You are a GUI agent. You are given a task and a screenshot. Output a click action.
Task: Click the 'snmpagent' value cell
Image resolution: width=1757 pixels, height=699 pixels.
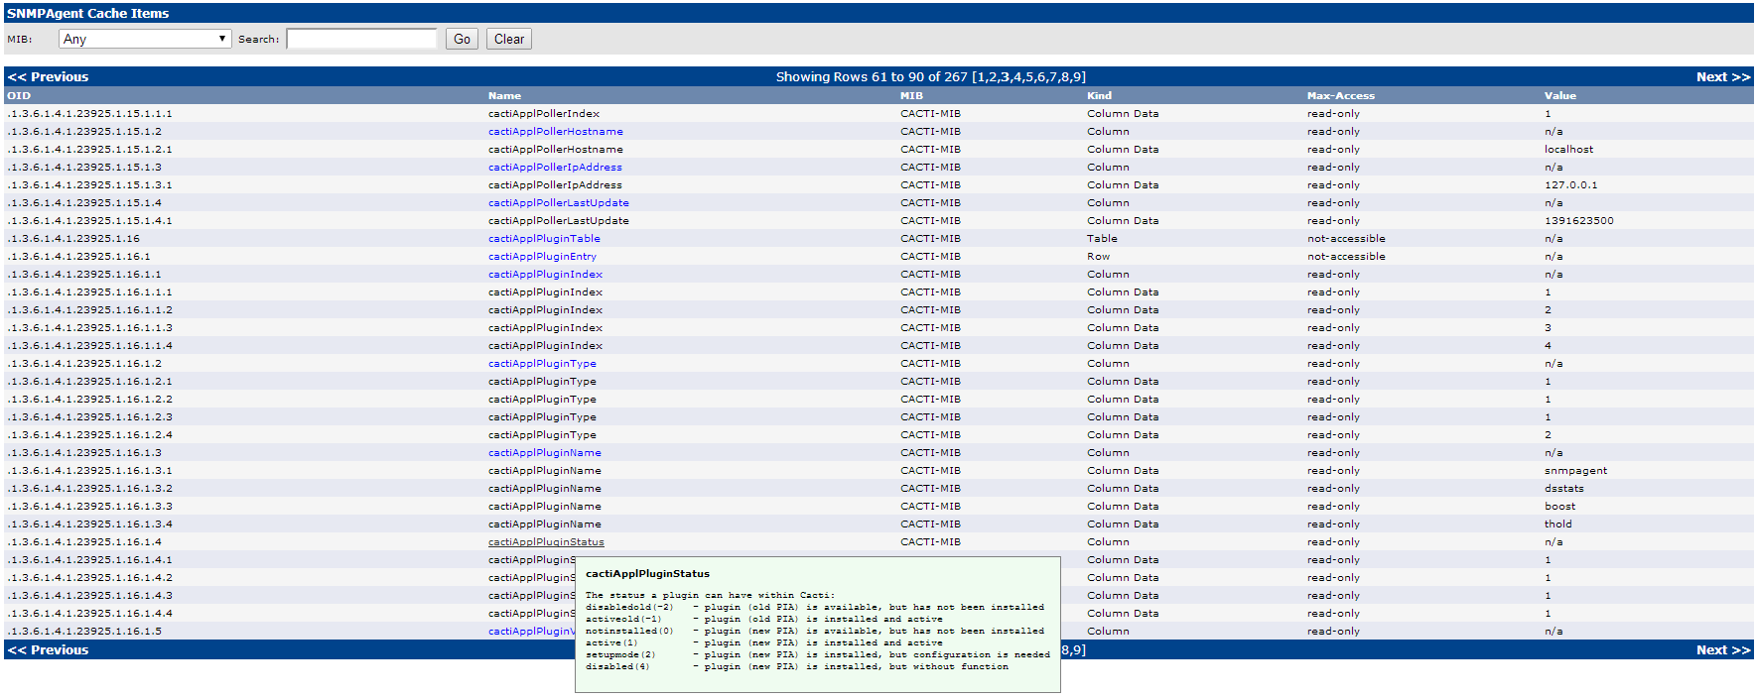point(1575,471)
